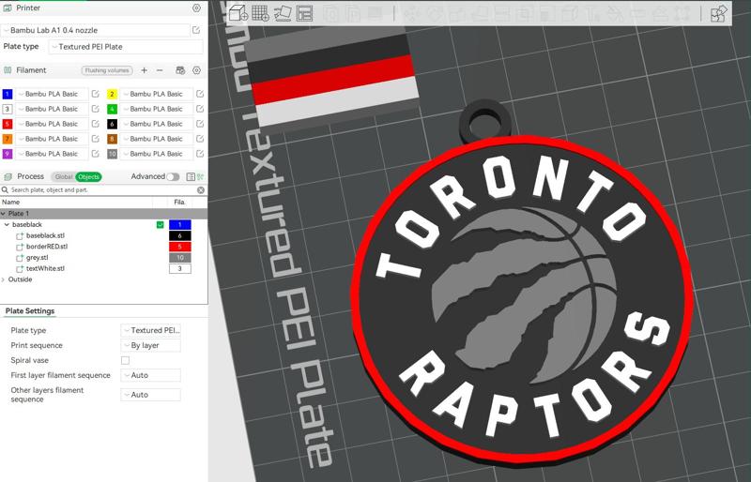751x482 pixels.
Task: Expand the Outside tree node
Action: pyautogui.click(x=4, y=279)
